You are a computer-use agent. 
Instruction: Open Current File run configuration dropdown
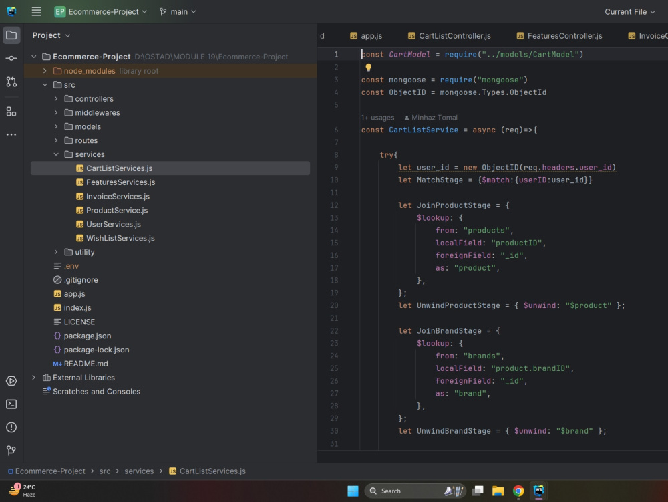pyautogui.click(x=630, y=11)
